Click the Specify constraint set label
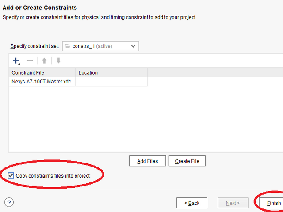This screenshot has width=283, height=212. pyautogui.click(x=34, y=46)
